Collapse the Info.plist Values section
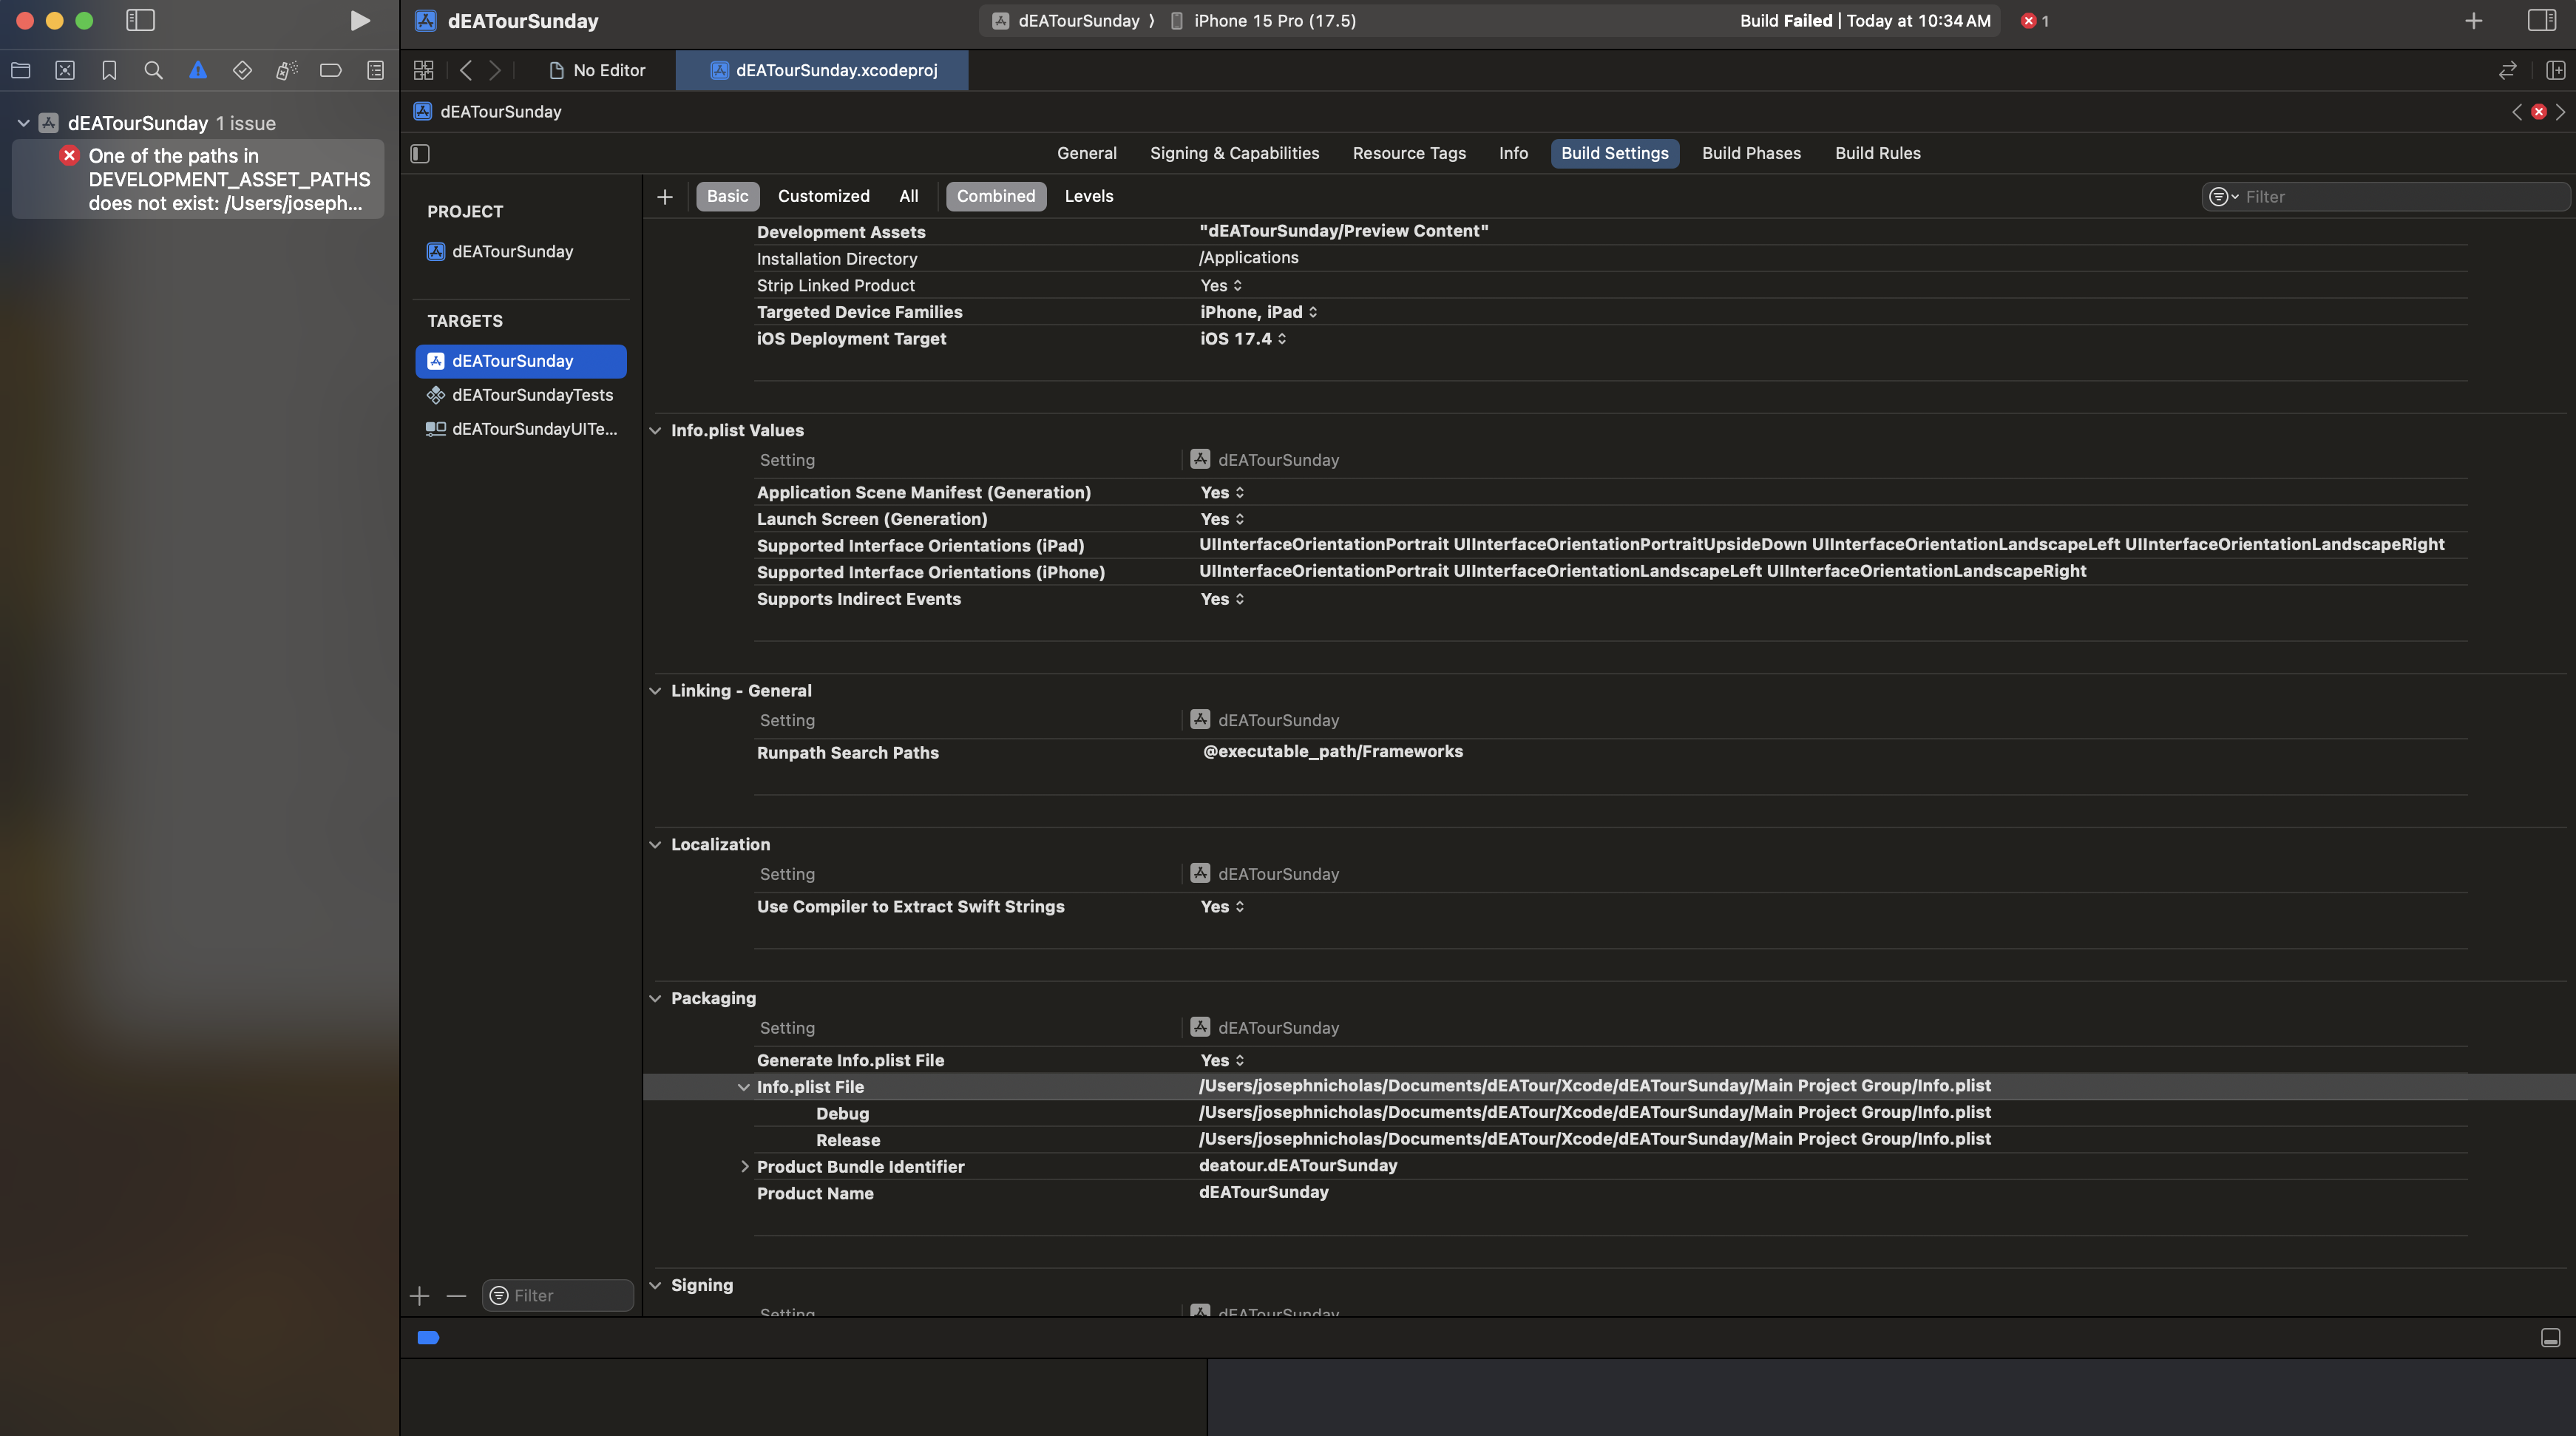2576x1436 pixels. [656, 430]
